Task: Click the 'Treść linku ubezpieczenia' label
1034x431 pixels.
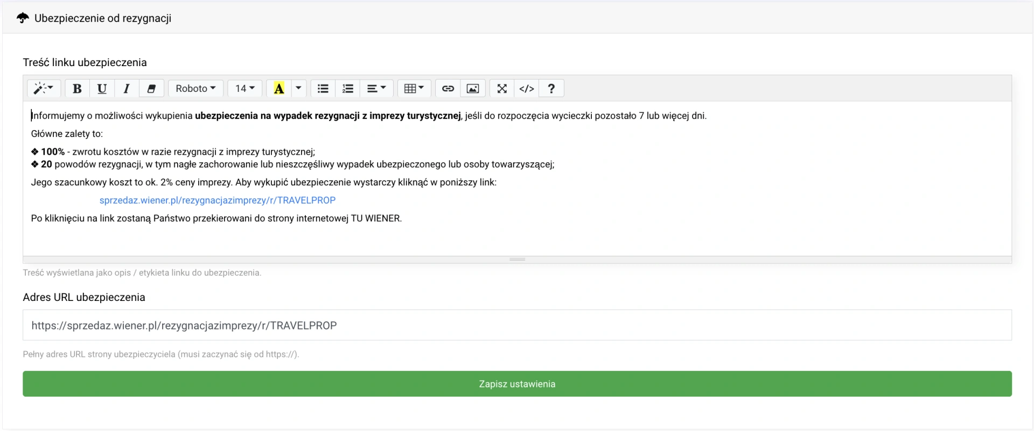Action: tap(85, 62)
